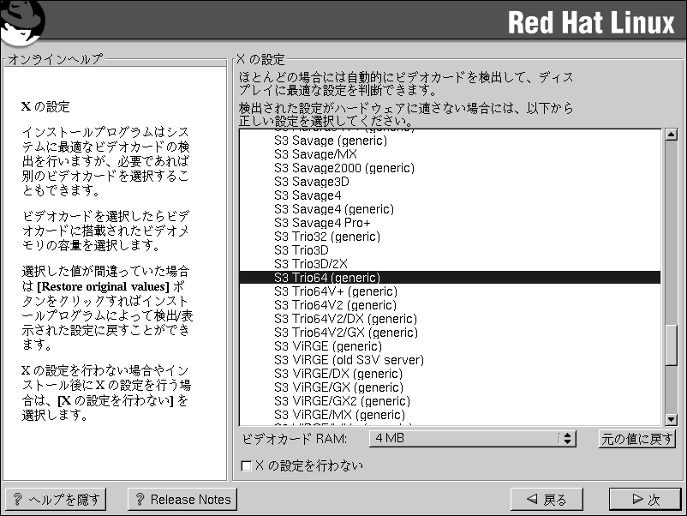The height and width of the screenshot is (516, 687).
Task: Select S3 Savage2000 (generic) entry
Action: [x=342, y=168]
